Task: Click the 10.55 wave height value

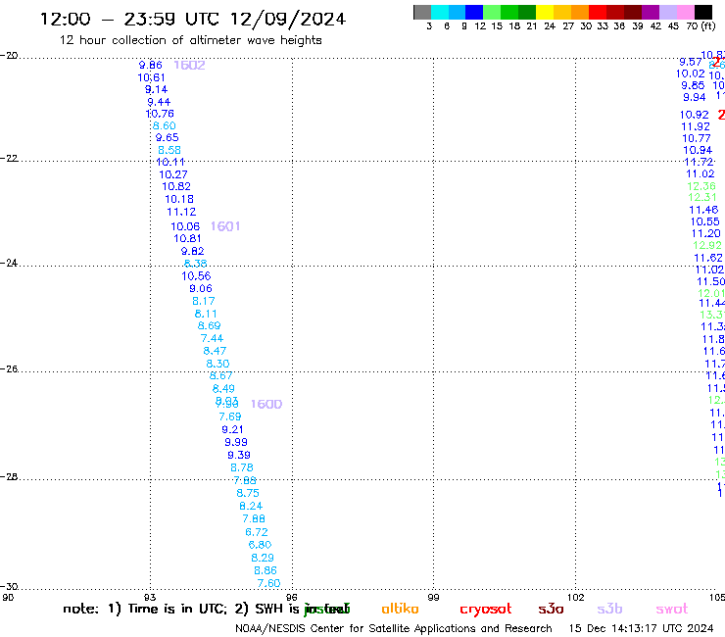Action: click(x=705, y=222)
